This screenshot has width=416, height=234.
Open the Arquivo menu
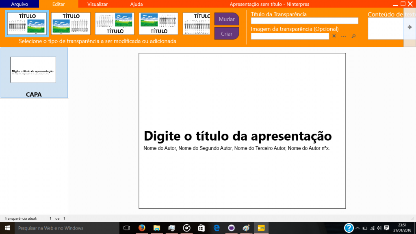click(x=19, y=4)
